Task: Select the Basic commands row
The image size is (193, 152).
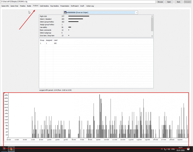Action: (95, 30)
